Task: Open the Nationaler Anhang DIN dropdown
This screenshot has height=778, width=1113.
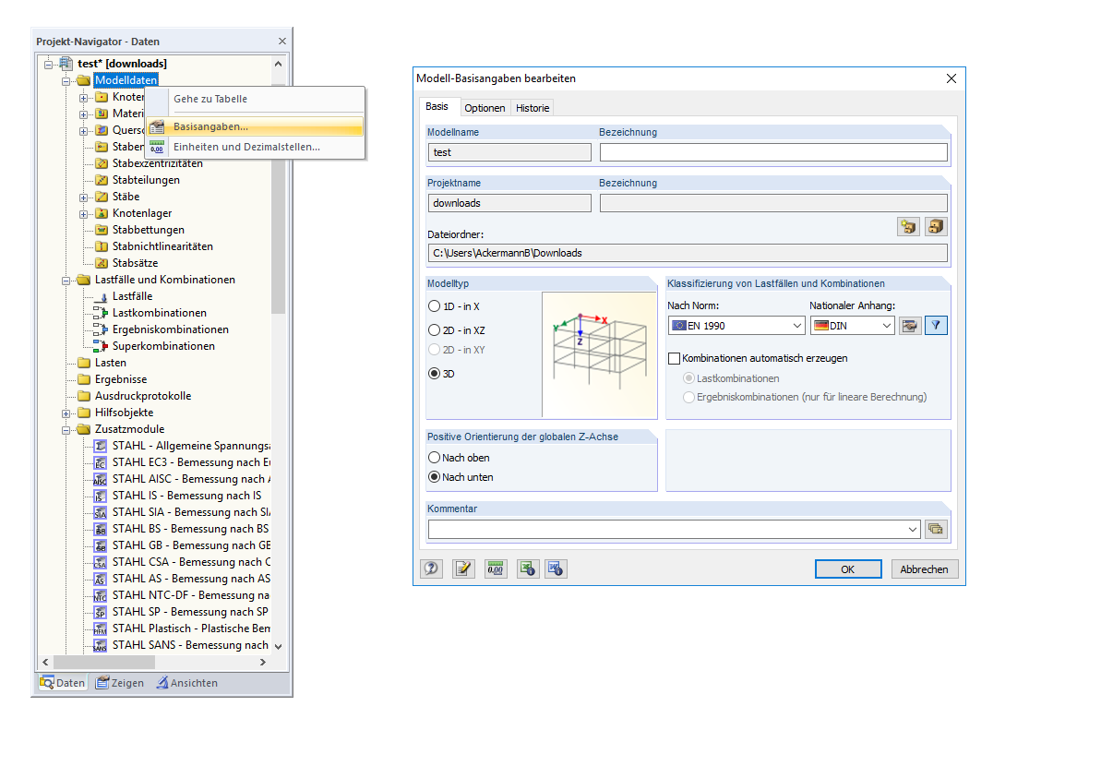Action: 853,325
